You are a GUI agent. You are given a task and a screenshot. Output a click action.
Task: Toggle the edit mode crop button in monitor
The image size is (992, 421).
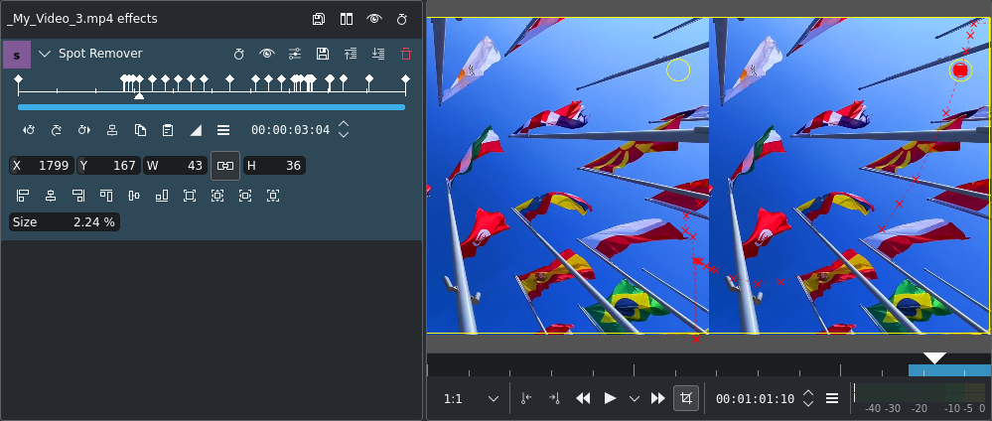(685, 398)
